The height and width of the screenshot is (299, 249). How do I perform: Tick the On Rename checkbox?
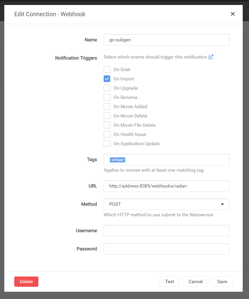[107, 97]
